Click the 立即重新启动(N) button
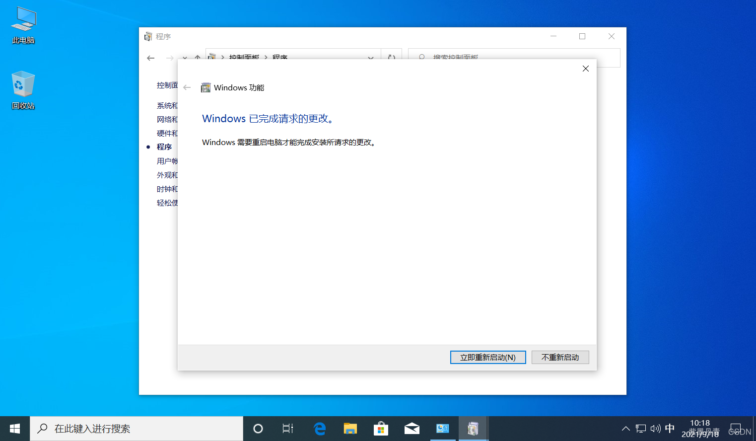The width and height of the screenshot is (756, 441). pyautogui.click(x=488, y=357)
